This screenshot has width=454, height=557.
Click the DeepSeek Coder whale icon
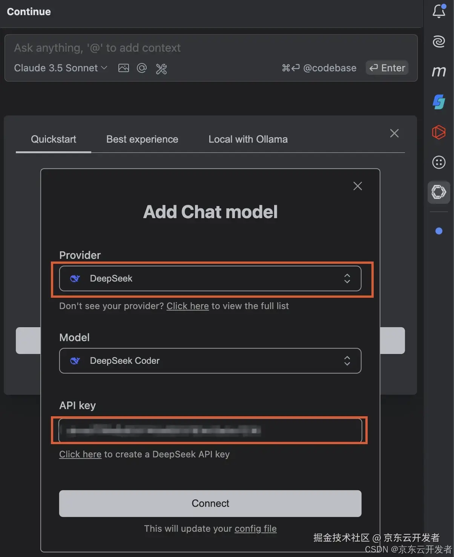pyautogui.click(x=75, y=361)
